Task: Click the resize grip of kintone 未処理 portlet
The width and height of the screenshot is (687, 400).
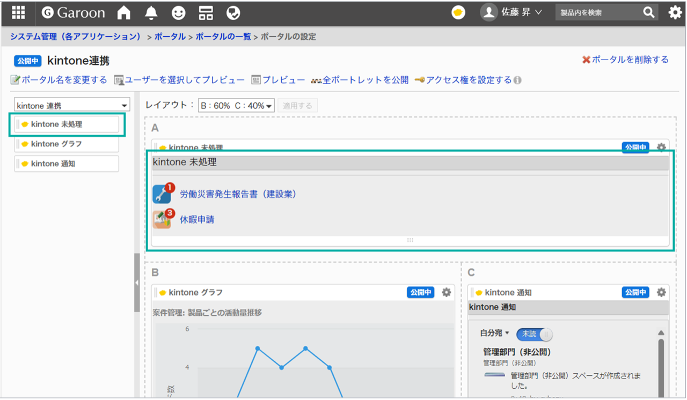Action: [410, 240]
